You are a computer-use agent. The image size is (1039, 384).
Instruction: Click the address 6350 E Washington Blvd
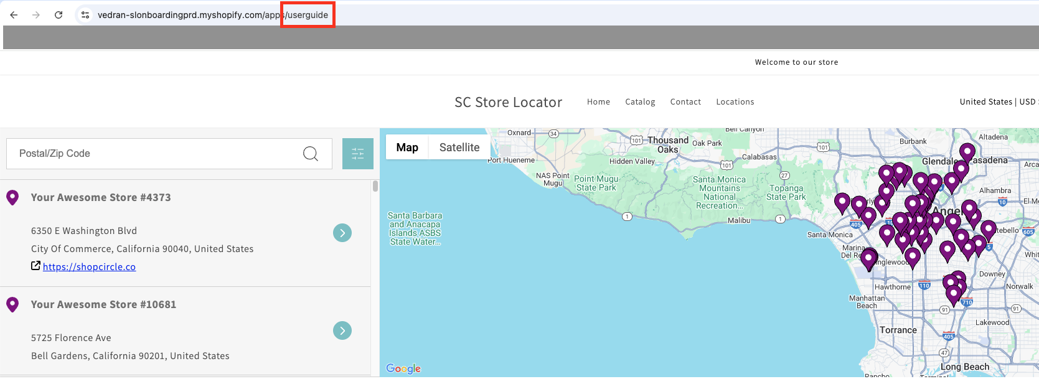tap(84, 231)
